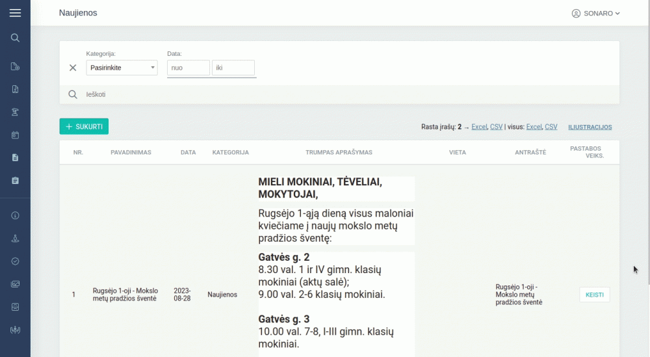
Task: Clear filters with the X icon
Action: 73,68
